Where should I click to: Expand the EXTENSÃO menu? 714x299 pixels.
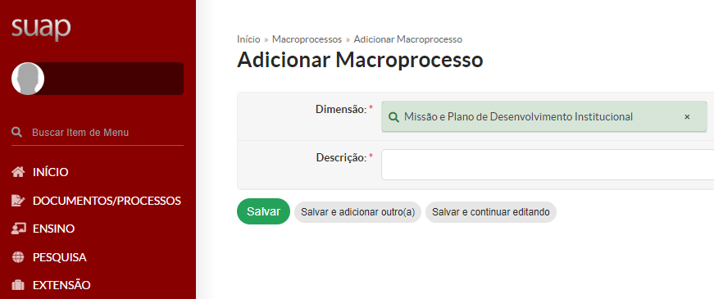[x=61, y=285]
